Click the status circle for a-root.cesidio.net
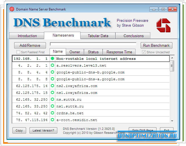Viewport: 186px width, 146px height. [x=52, y=120]
